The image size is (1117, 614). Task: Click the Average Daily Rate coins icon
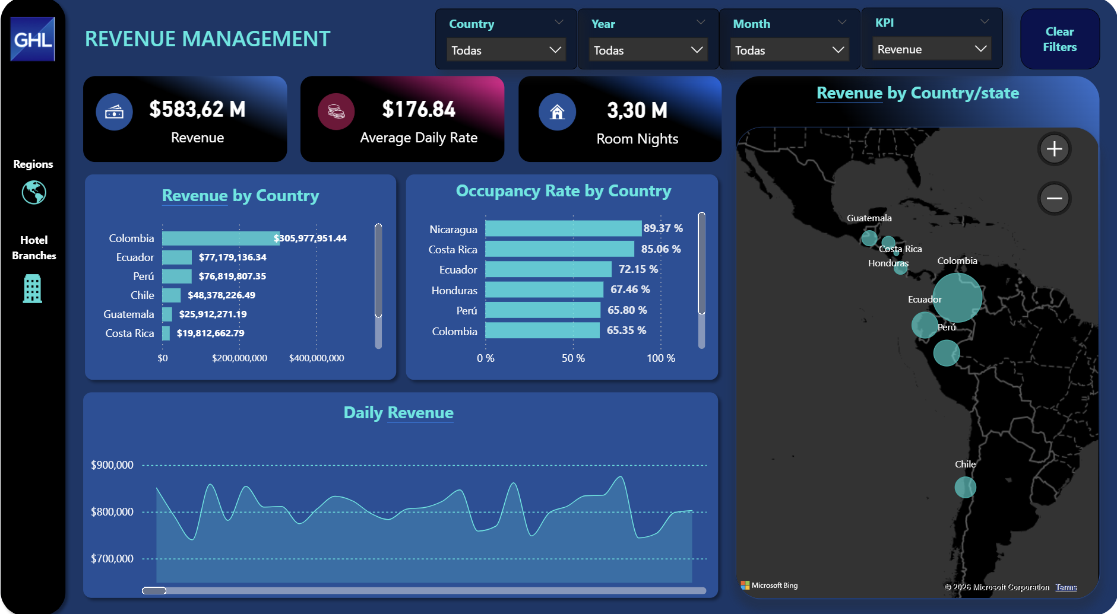(x=336, y=112)
